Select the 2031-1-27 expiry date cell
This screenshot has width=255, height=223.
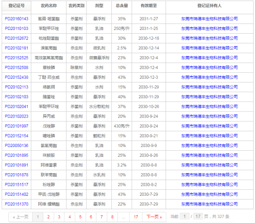149,19
